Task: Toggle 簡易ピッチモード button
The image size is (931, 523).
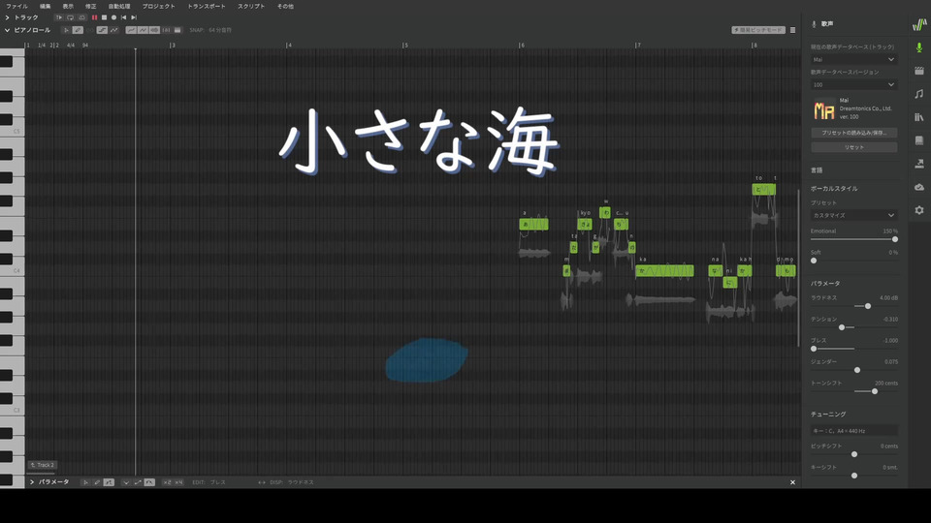Action: click(758, 30)
